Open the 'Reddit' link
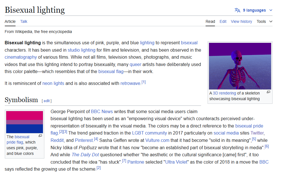281x176 pixels. 57,140
